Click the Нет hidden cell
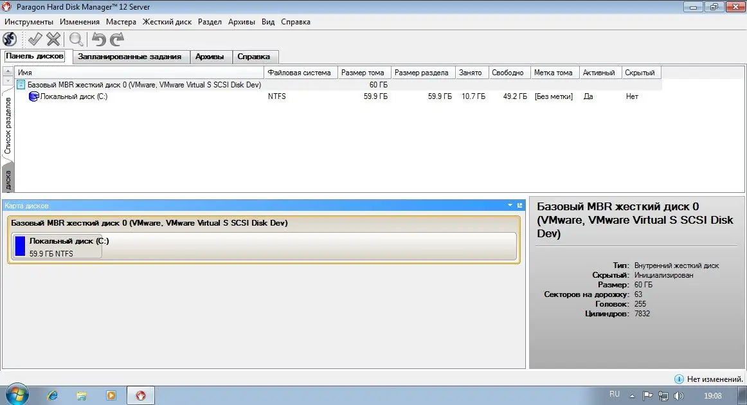The image size is (747, 405). tap(632, 96)
